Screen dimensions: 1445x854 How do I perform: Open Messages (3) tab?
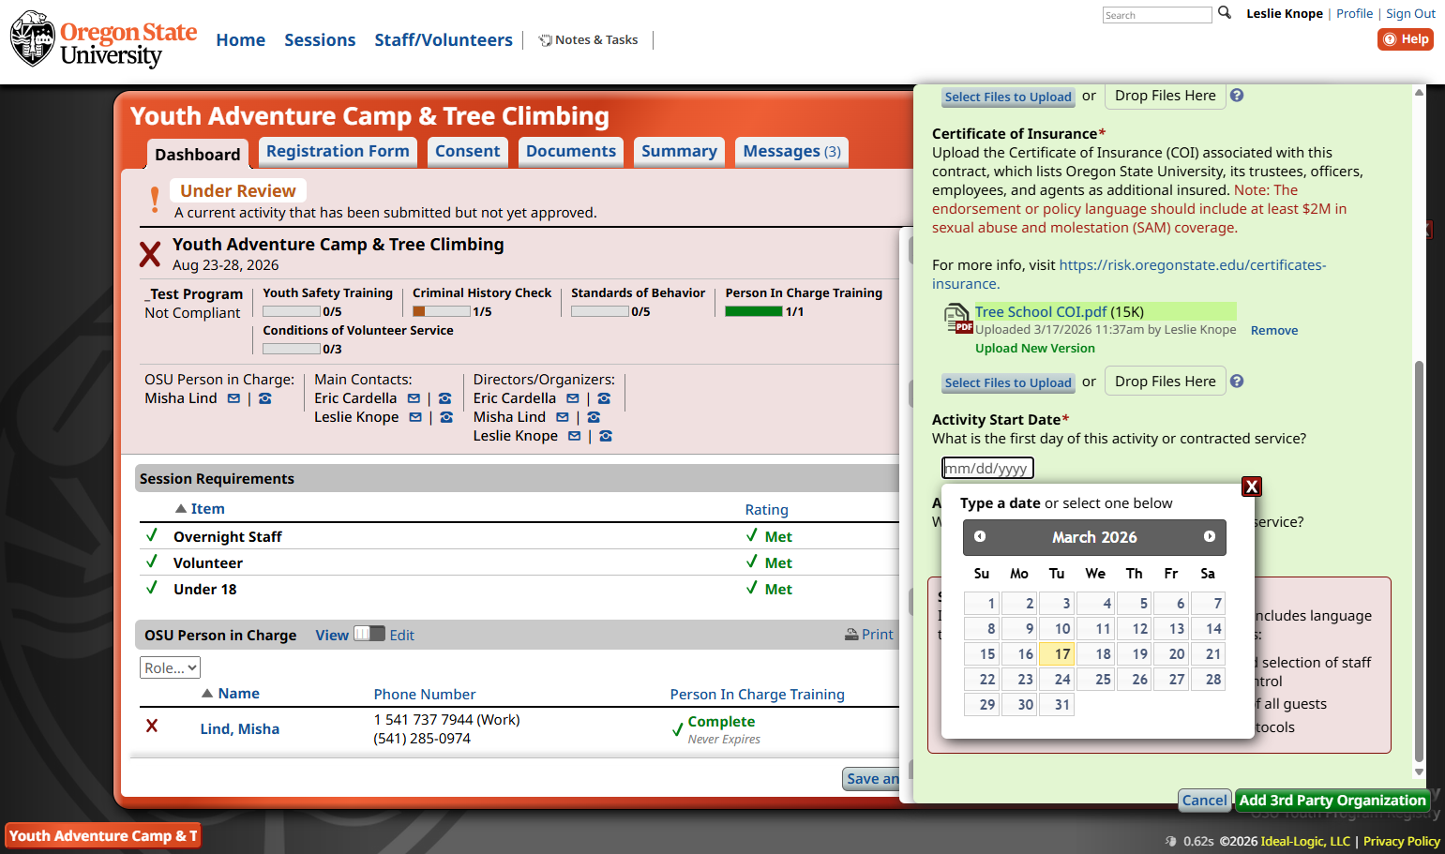point(792,152)
